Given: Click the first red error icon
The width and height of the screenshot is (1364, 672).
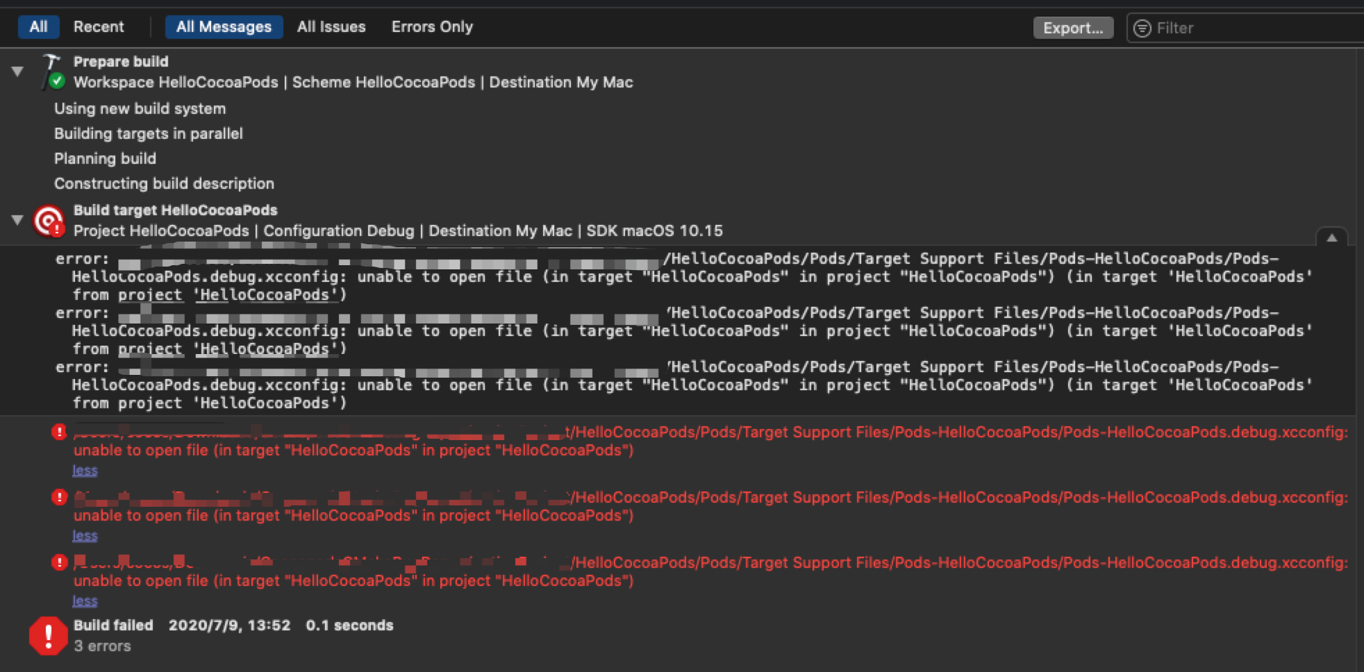Looking at the screenshot, I should click(59, 432).
